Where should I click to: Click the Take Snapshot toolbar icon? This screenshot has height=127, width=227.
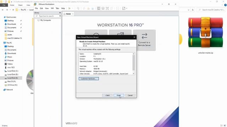click(x=84, y=8)
